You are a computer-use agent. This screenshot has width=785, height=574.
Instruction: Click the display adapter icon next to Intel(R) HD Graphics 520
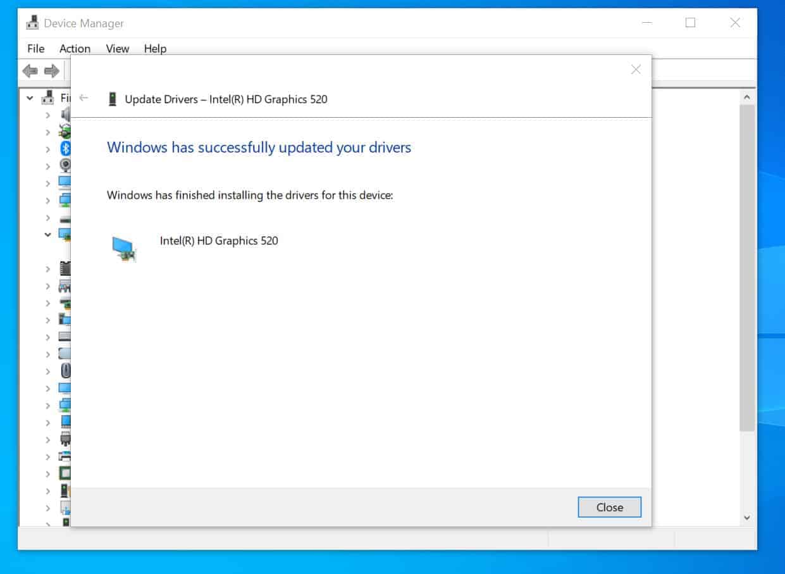[x=124, y=249]
